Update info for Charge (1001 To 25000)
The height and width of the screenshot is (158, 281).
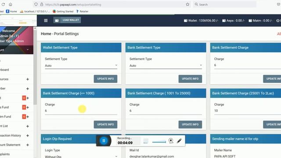(x=190, y=125)
